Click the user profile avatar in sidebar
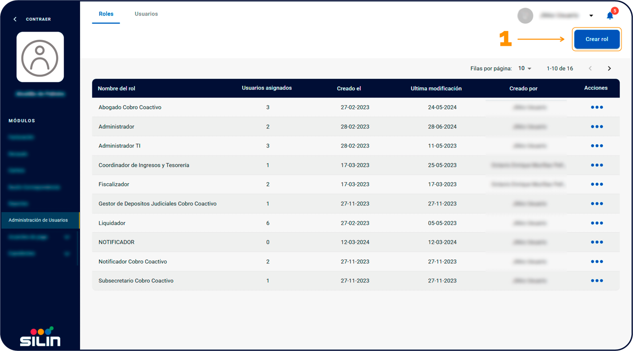 (x=40, y=57)
